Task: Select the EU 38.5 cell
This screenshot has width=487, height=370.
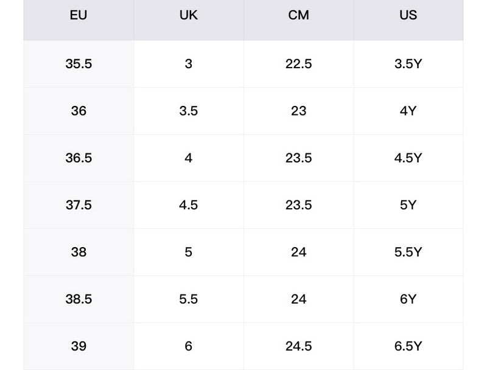Action: coord(79,299)
